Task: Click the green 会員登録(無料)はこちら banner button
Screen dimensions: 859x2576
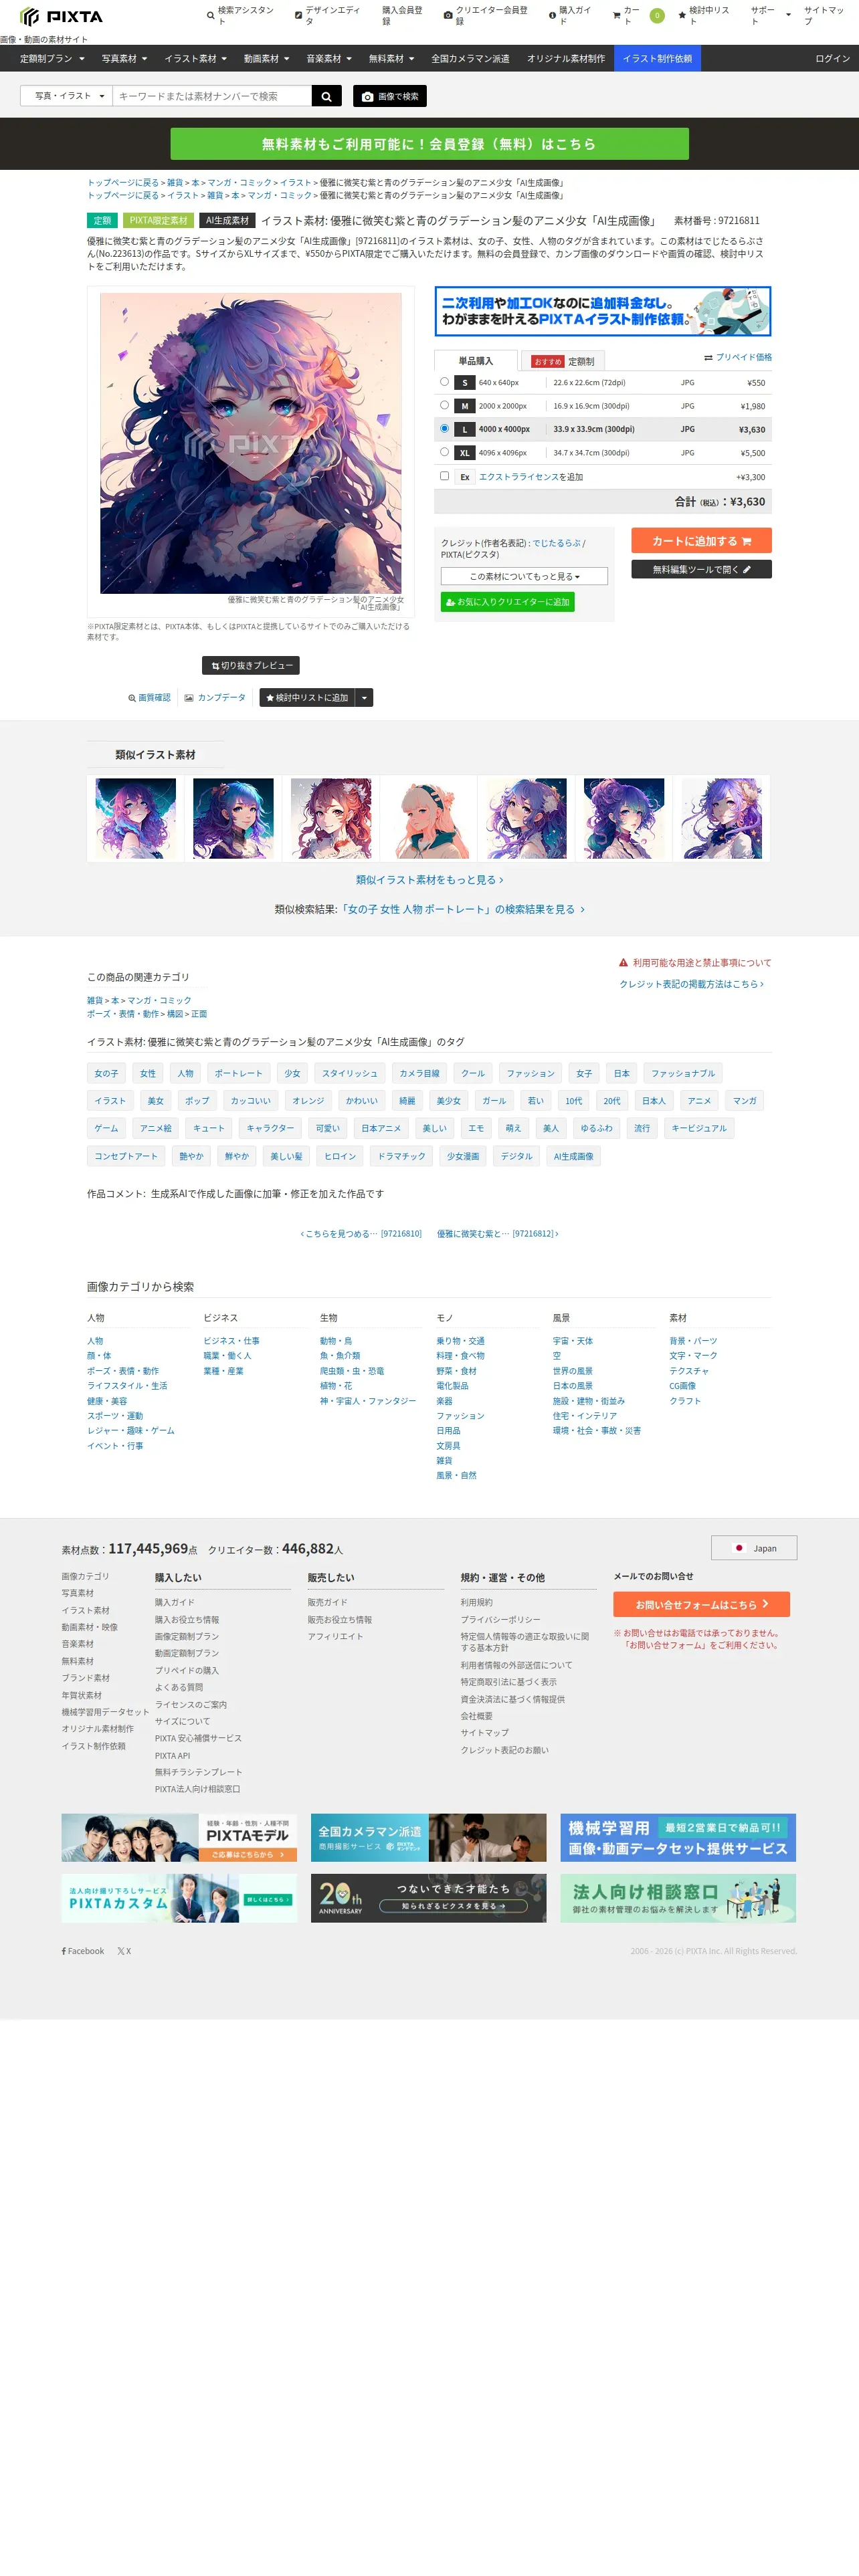Action: coord(429,144)
